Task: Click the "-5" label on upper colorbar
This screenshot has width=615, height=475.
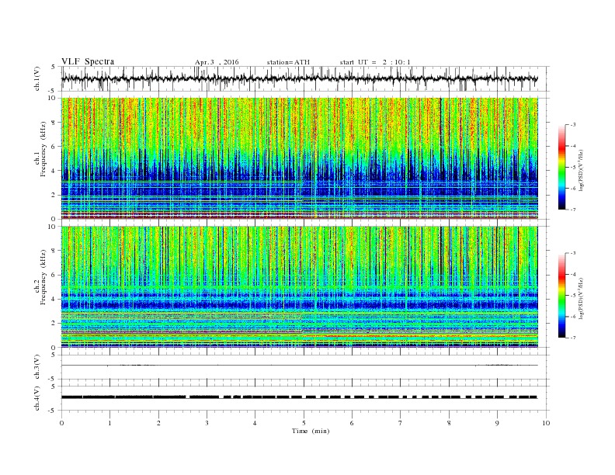Action: click(x=573, y=167)
